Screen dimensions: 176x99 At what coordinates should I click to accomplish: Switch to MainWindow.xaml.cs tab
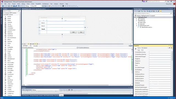tap(40, 9)
